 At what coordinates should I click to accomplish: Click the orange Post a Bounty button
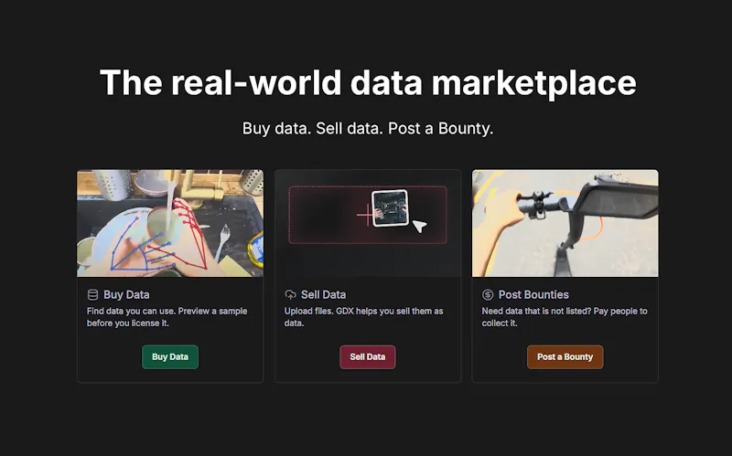565,356
